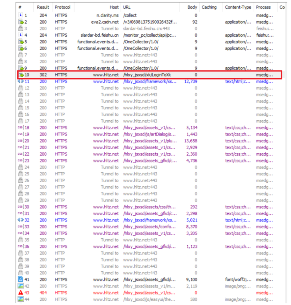This screenshot has width=291, height=305.
Task: Select the image/png cell in session 42
Action: pyautogui.click(x=238, y=286)
